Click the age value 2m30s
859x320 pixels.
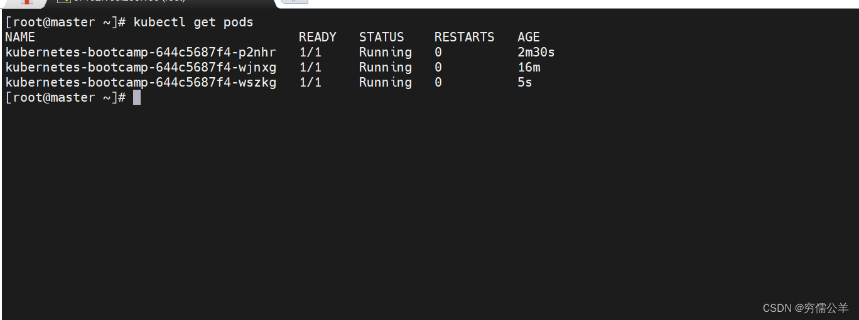click(536, 52)
